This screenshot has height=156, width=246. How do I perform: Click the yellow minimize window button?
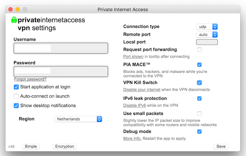click(18, 9)
